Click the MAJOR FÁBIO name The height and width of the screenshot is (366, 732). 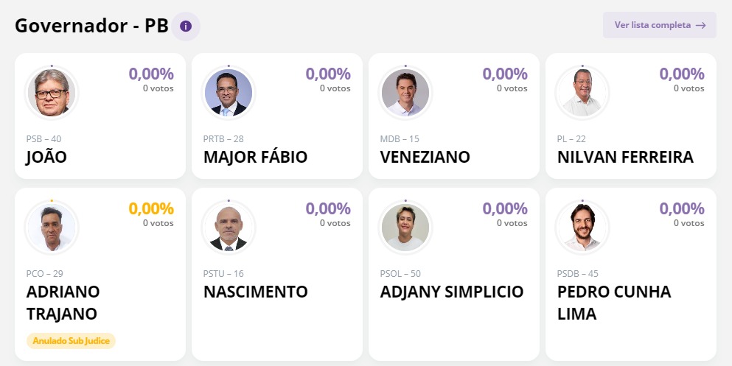pyautogui.click(x=255, y=157)
